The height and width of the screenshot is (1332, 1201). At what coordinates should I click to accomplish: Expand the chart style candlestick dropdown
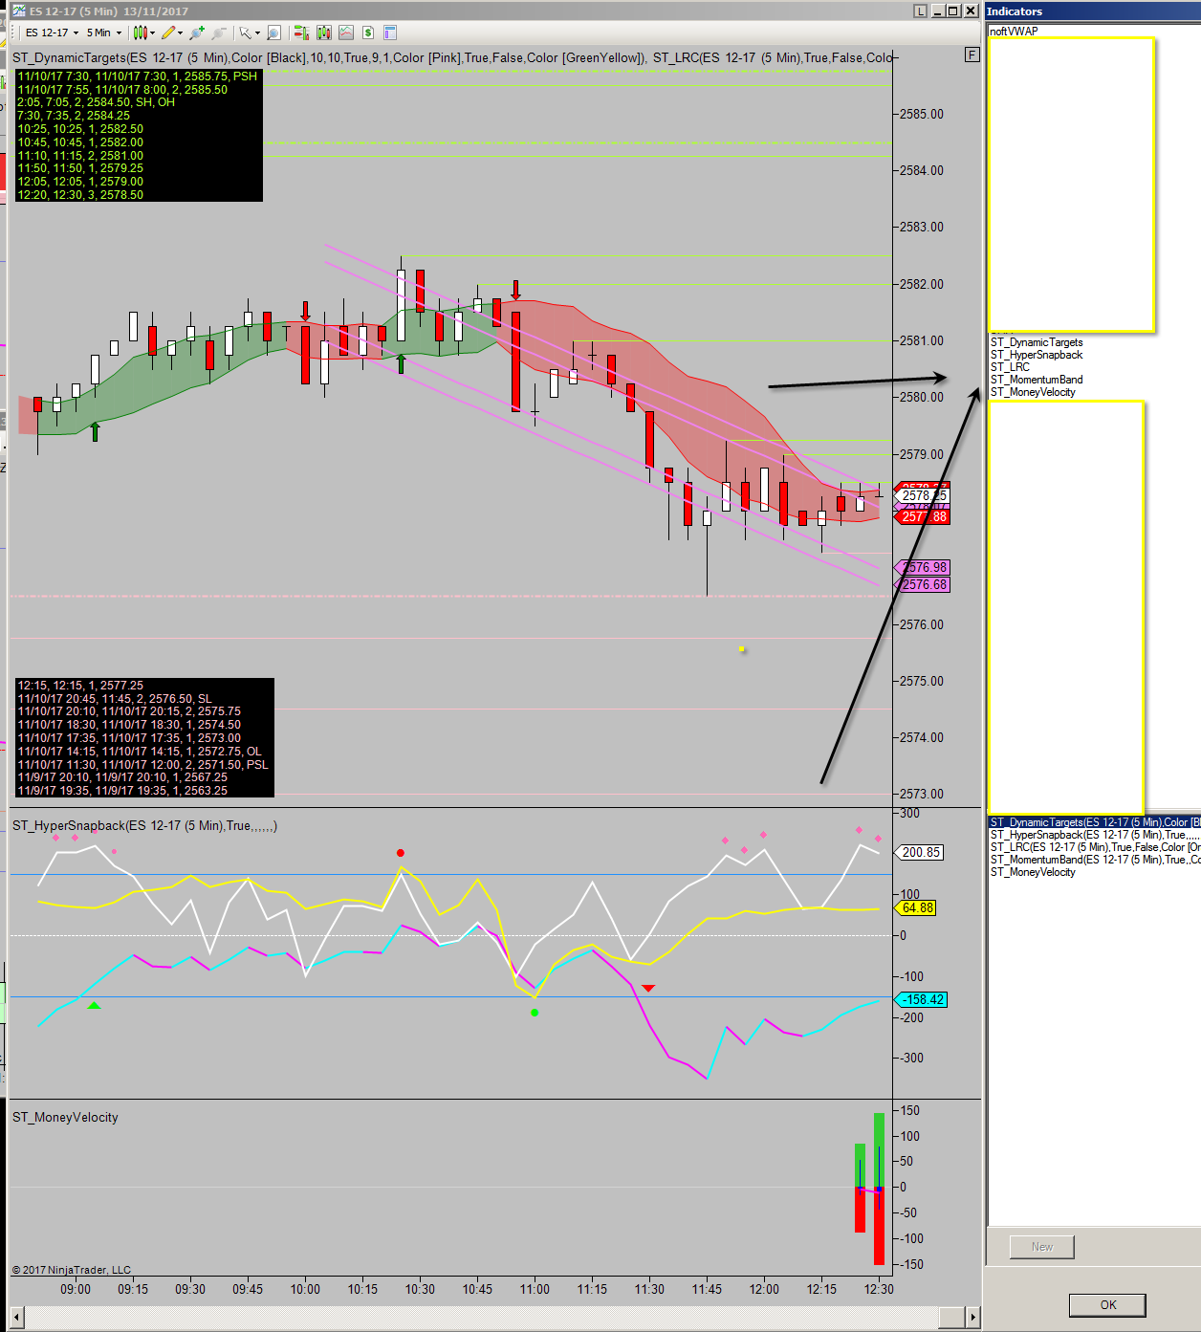pos(143,33)
